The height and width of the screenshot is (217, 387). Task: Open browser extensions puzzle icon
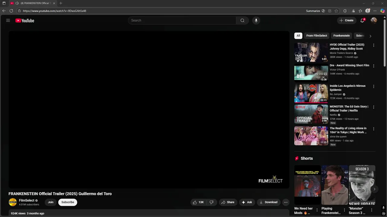click(x=345, y=11)
